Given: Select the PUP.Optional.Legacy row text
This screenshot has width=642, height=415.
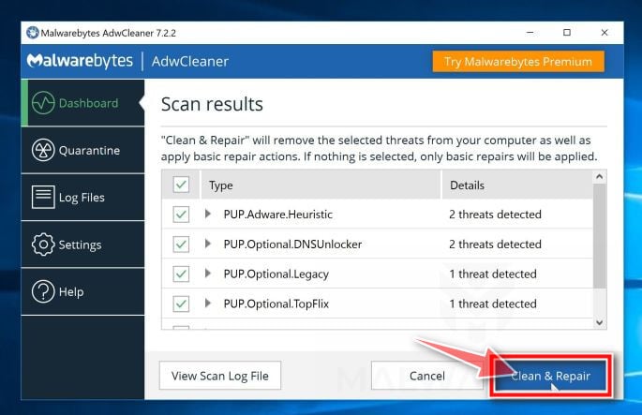Looking at the screenshot, I should pyautogui.click(x=276, y=274).
